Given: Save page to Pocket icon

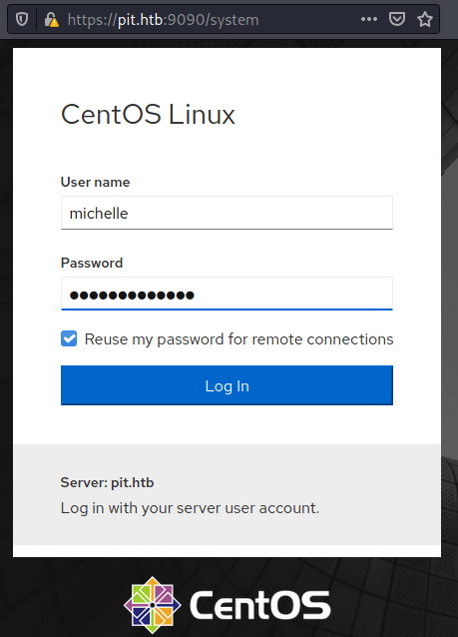Looking at the screenshot, I should [x=397, y=19].
